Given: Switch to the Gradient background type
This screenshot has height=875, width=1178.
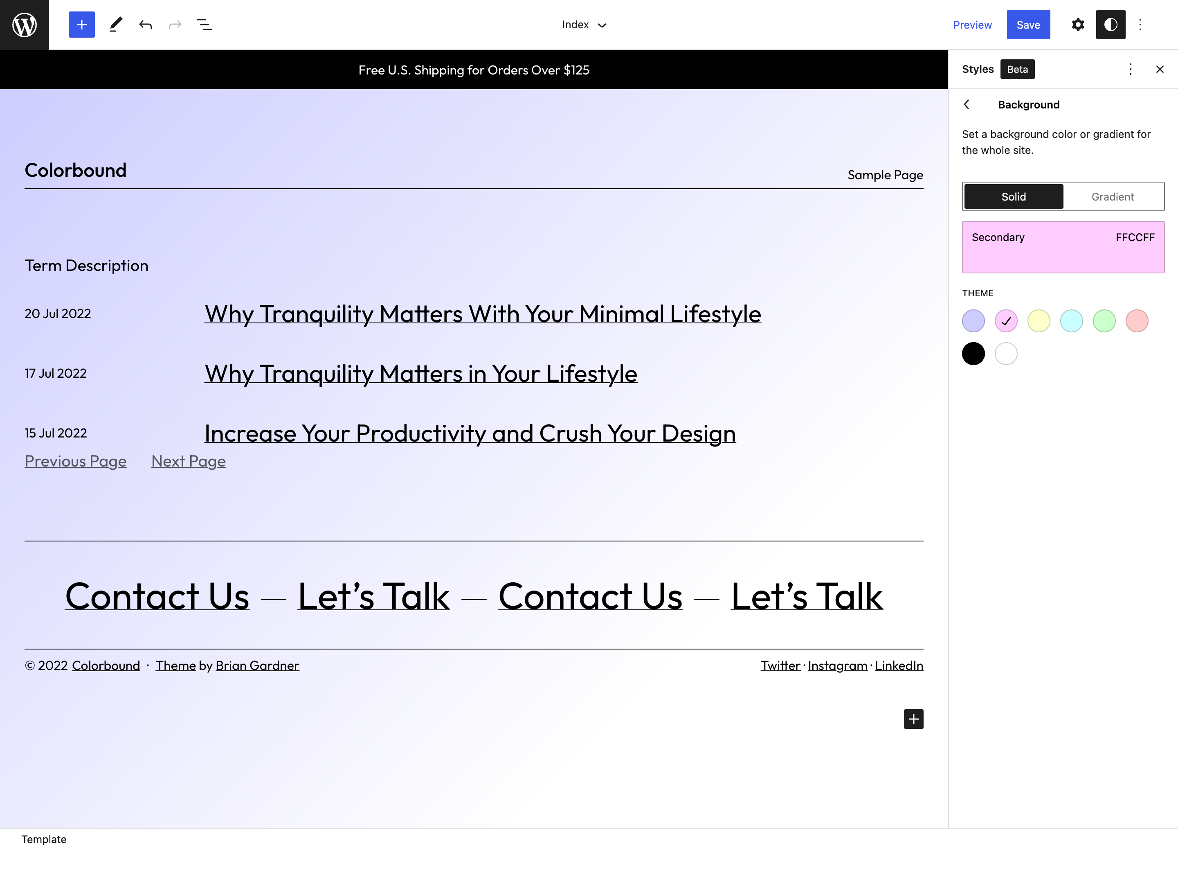Looking at the screenshot, I should [x=1113, y=196].
